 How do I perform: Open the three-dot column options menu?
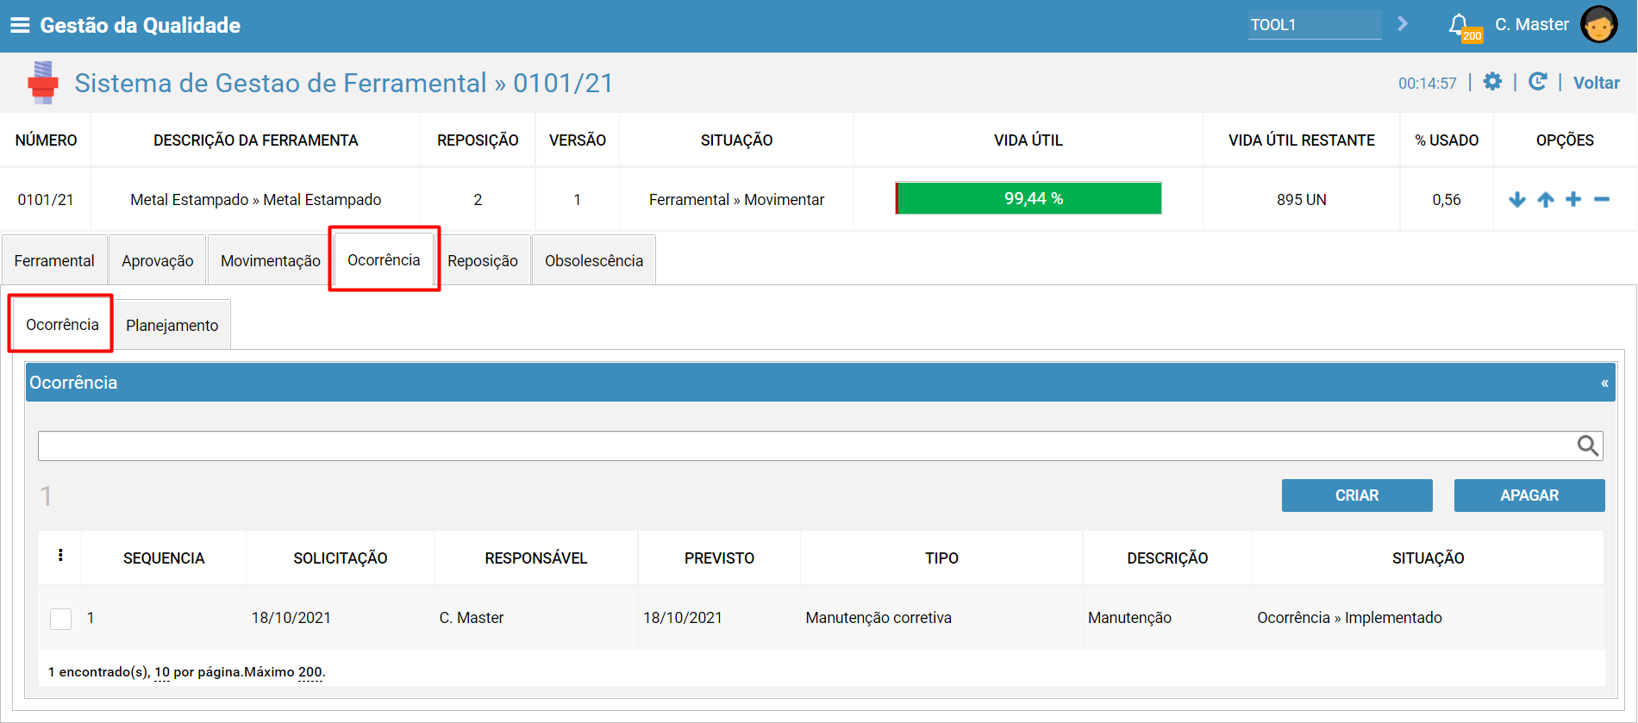click(x=60, y=555)
